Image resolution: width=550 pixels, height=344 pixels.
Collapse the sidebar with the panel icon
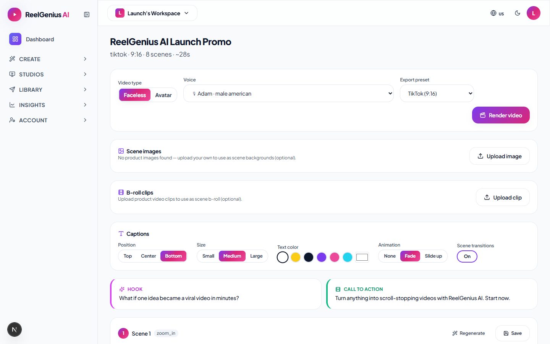(87, 15)
